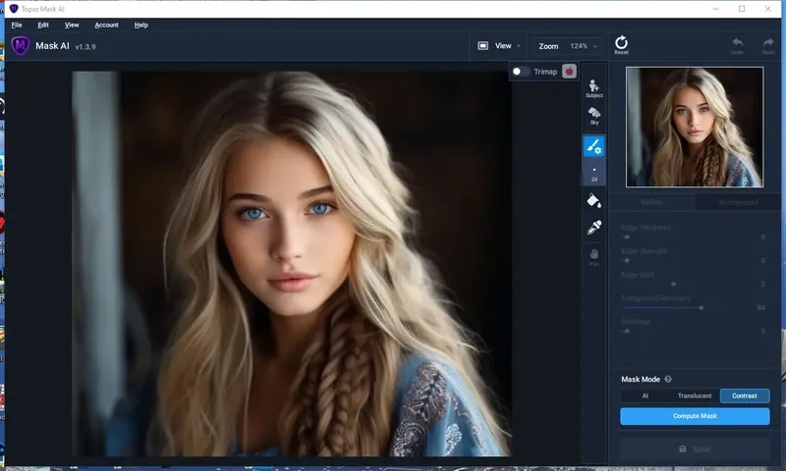Open the brush size 24 indicator
The width and height of the screenshot is (786, 471).
[594, 173]
